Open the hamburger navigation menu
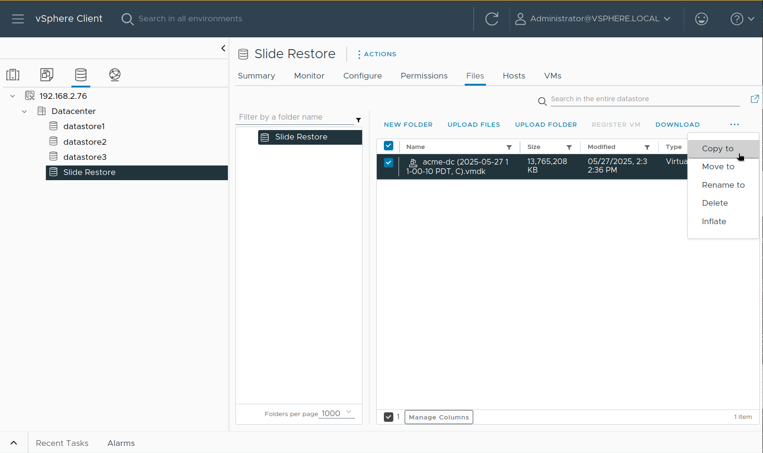This screenshot has width=763, height=453. (18, 19)
